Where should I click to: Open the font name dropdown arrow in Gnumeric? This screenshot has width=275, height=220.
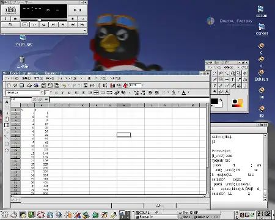pyautogui.click(x=42, y=92)
